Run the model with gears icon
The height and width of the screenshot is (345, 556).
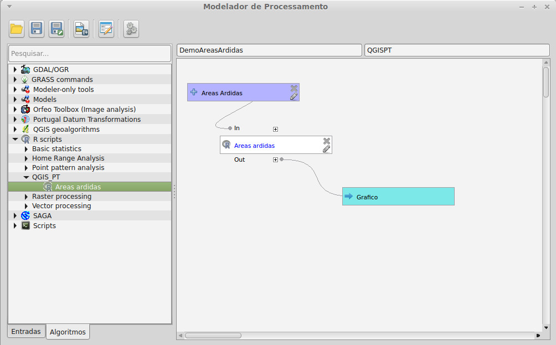coord(131,29)
